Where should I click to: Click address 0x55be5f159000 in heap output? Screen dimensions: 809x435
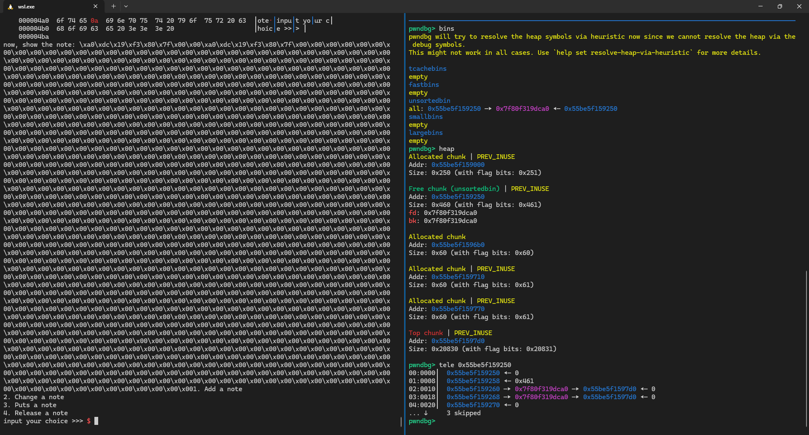[458, 165]
